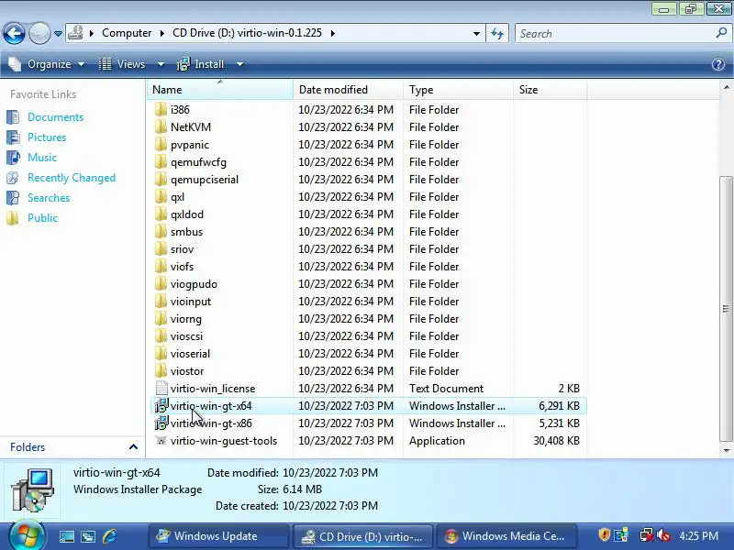Expand the Install dropdown arrow
This screenshot has width=734, height=550.
pos(239,64)
